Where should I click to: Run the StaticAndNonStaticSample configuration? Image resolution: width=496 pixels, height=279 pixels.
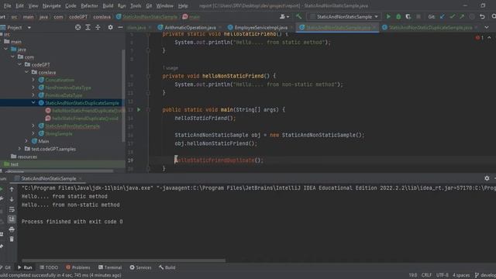pyautogui.click(x=388, y=16)
